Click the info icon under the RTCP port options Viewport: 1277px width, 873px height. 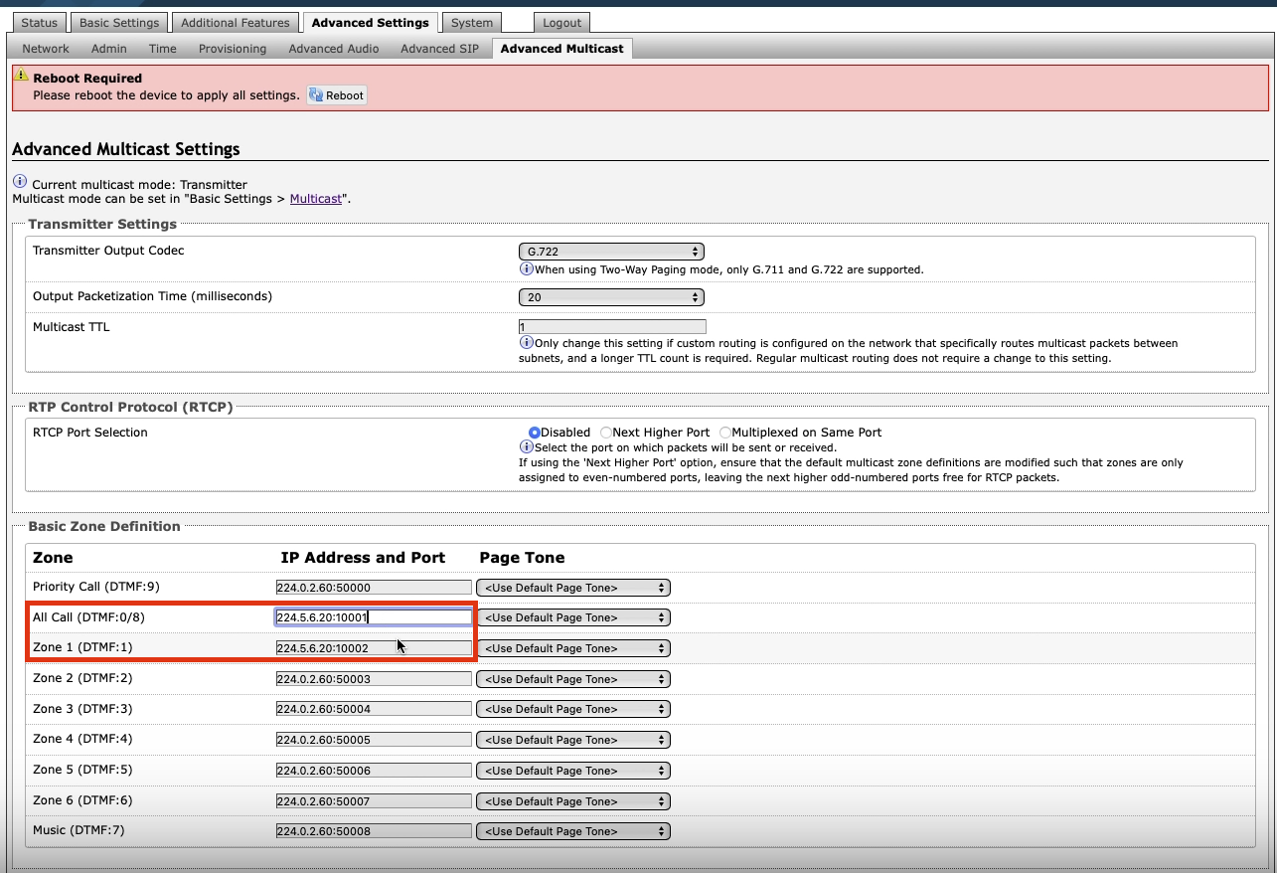tap(526, 447)
